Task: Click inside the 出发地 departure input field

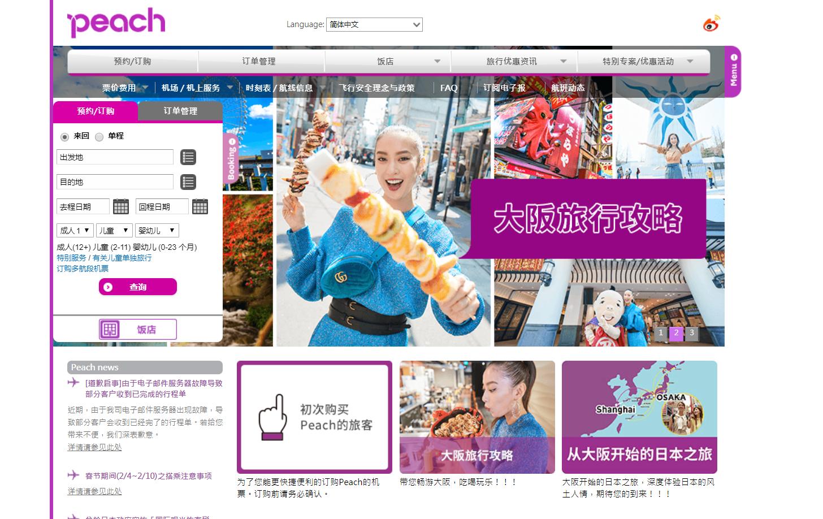Action: pos(113,157)
